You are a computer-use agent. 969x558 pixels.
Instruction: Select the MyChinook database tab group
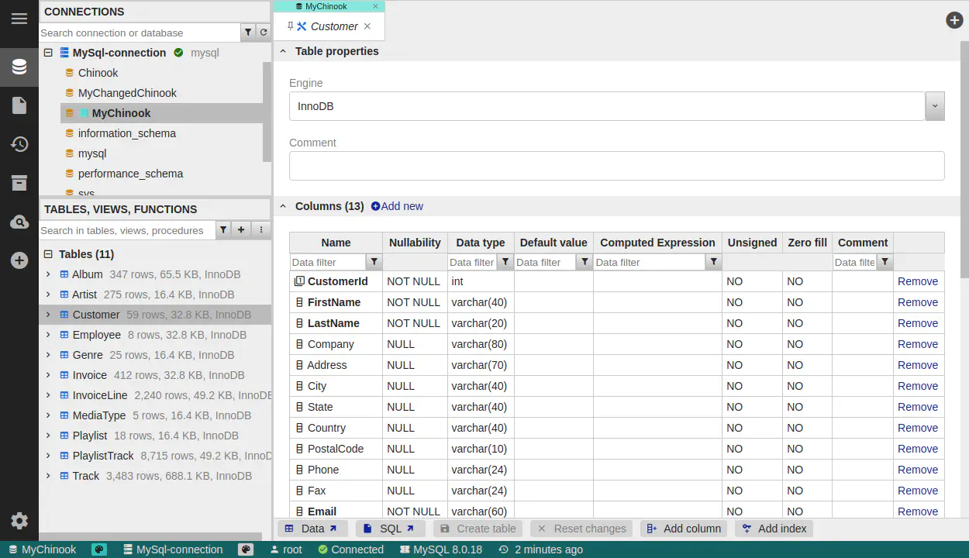click(x=326, y=6)
